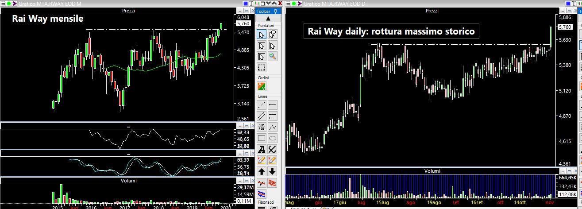
Task: Click the '19ago' date label on daily axis
Action: 434,202
